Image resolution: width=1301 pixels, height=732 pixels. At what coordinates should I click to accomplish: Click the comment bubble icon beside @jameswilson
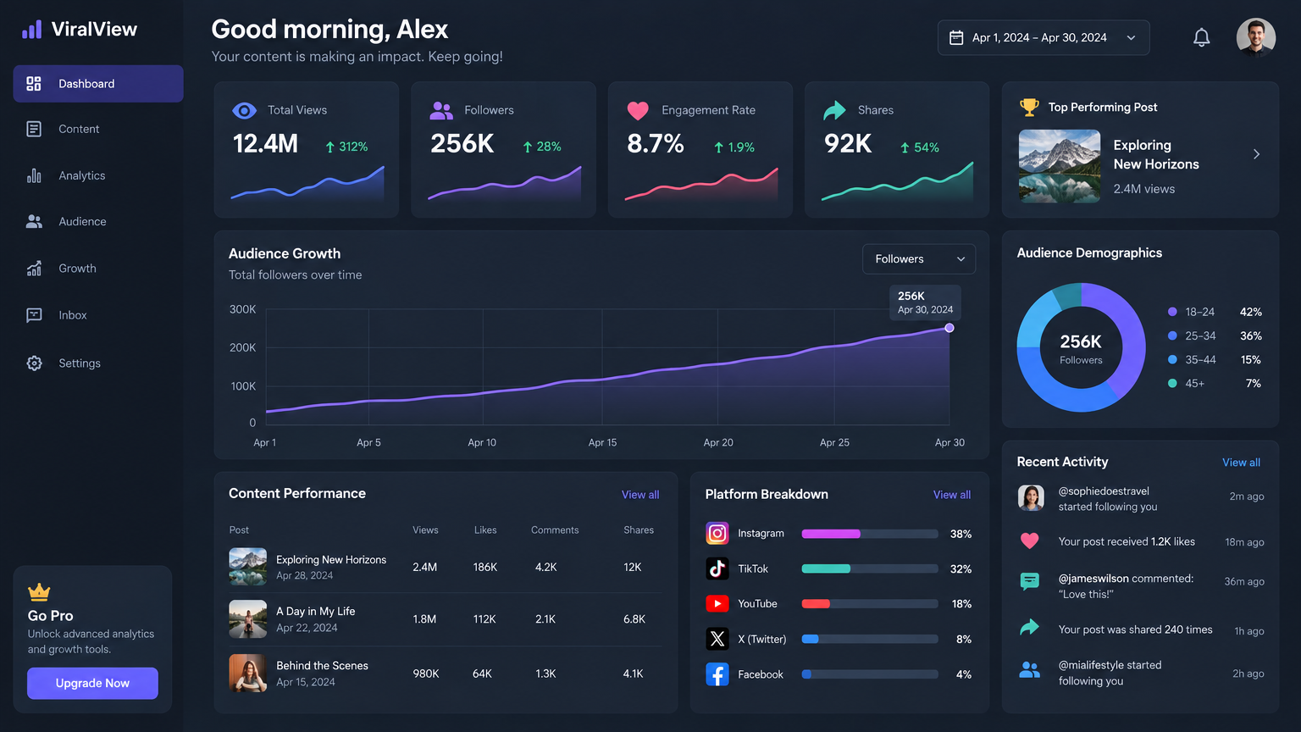[x=1030, y=581]
